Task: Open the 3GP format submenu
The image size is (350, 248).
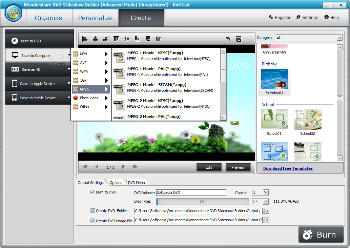Action: 91,80
